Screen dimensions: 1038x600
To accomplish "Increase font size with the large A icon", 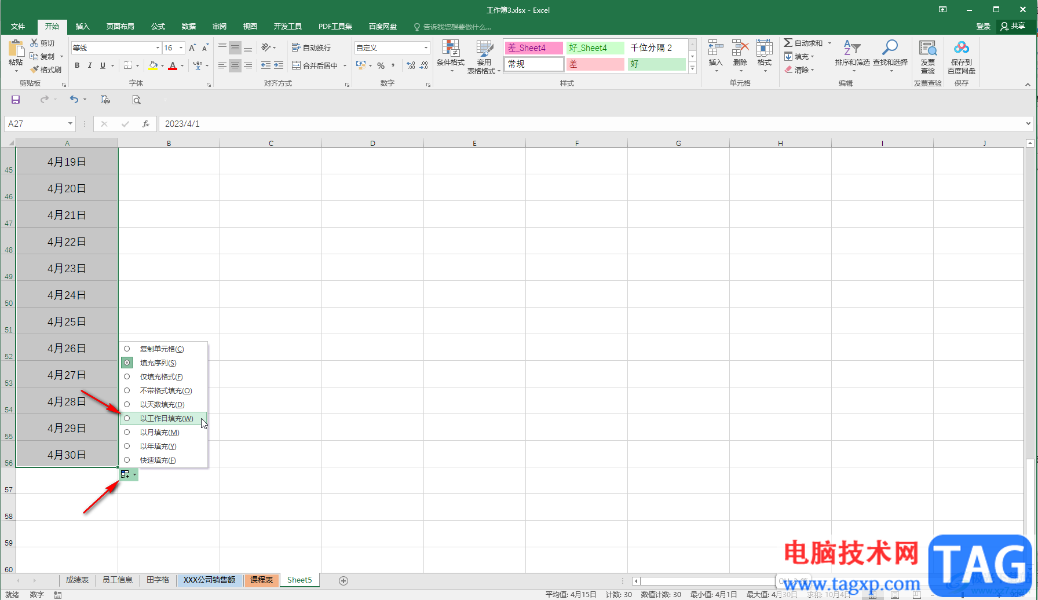I will [192, 47].
